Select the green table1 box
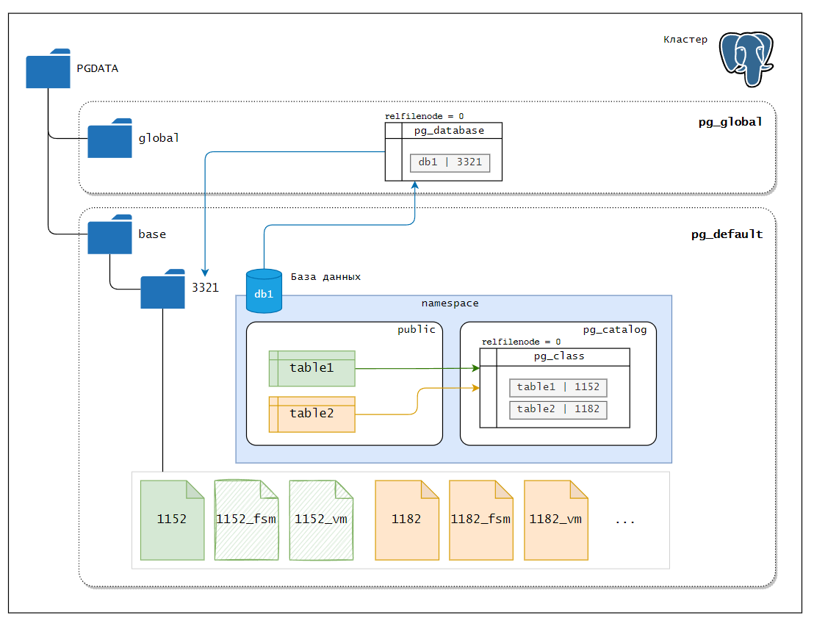The height and width of the screenshot is (626, 814). (311, 368)
